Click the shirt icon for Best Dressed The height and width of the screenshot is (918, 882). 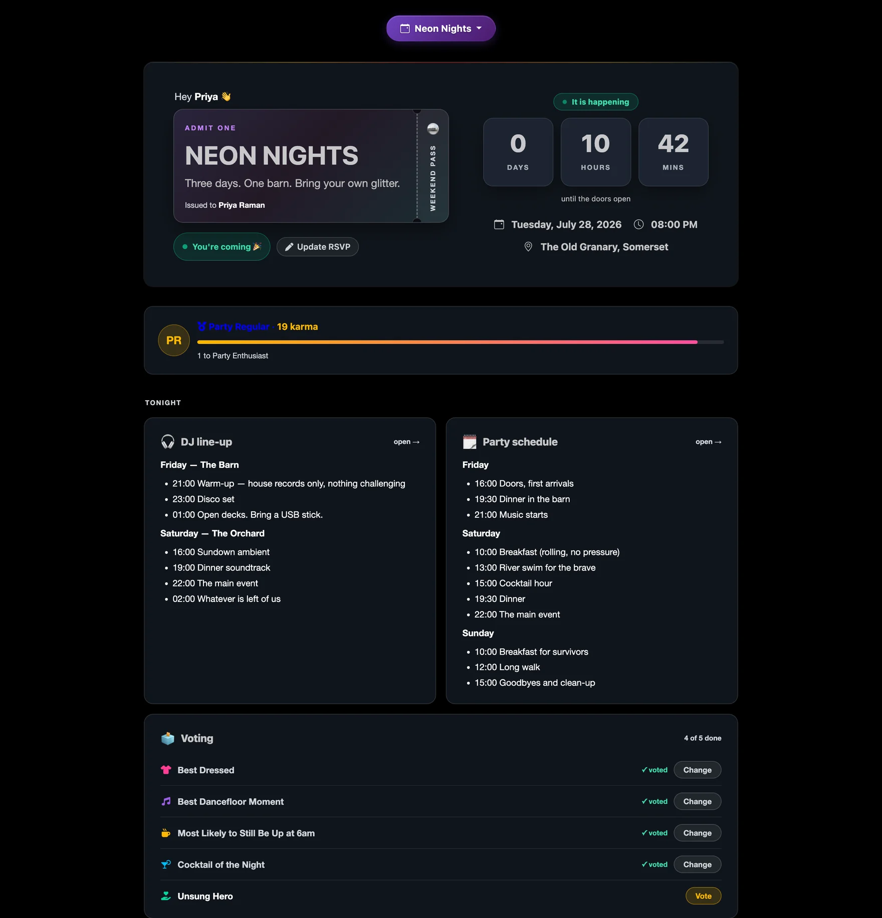click(166, 770)
